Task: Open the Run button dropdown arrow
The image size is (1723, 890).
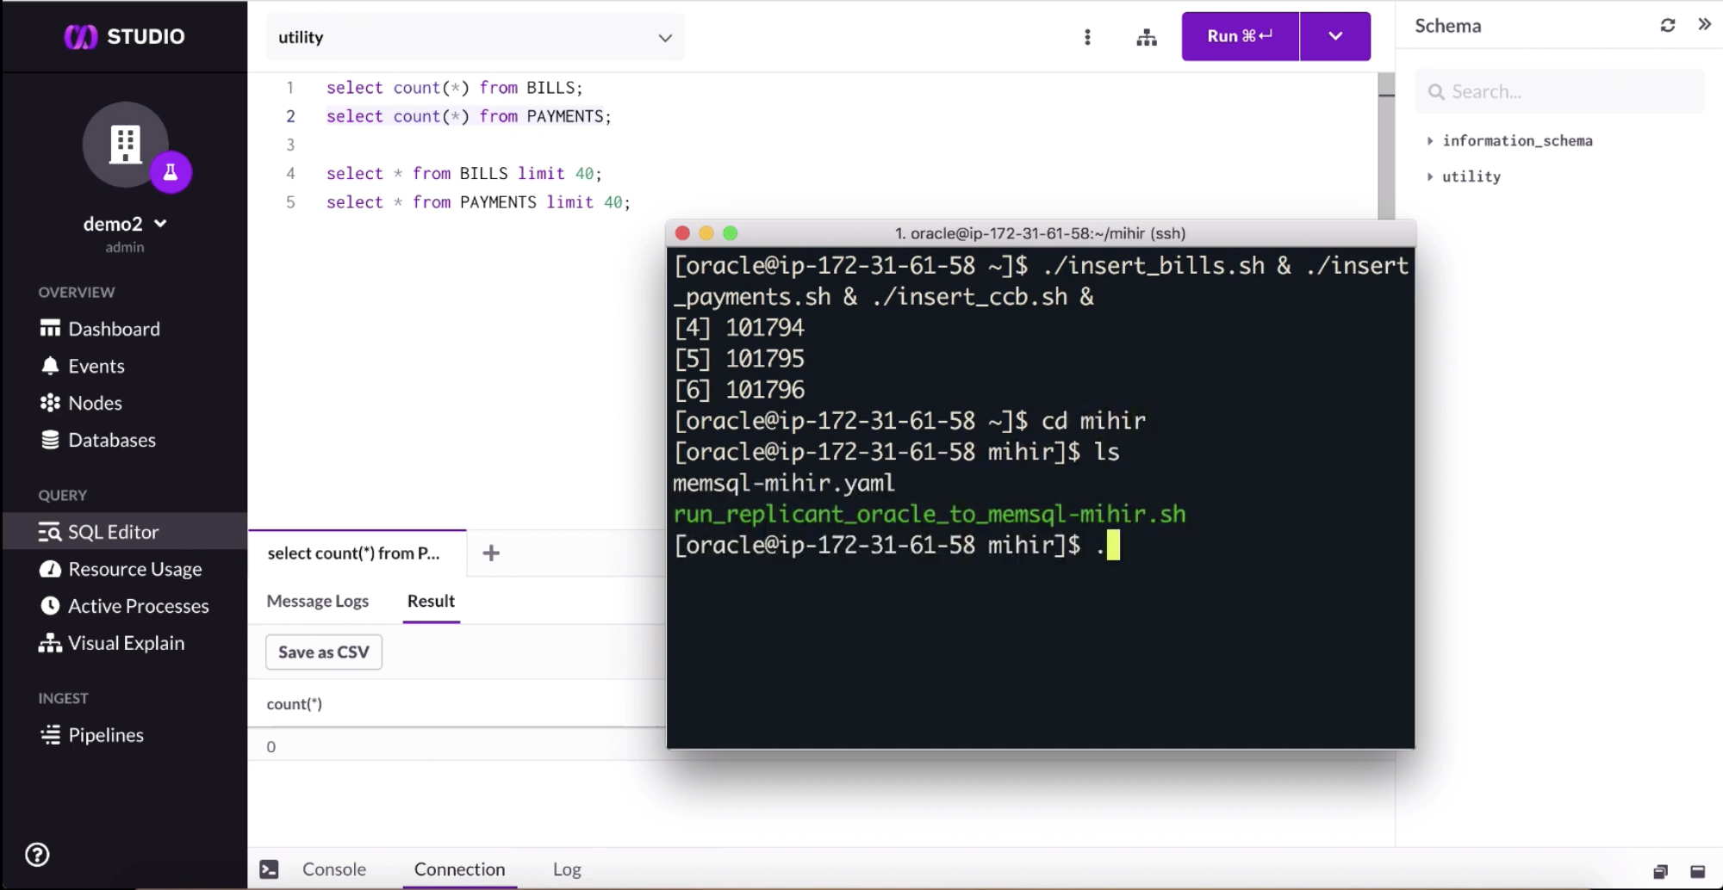Action: (1335, 36)
